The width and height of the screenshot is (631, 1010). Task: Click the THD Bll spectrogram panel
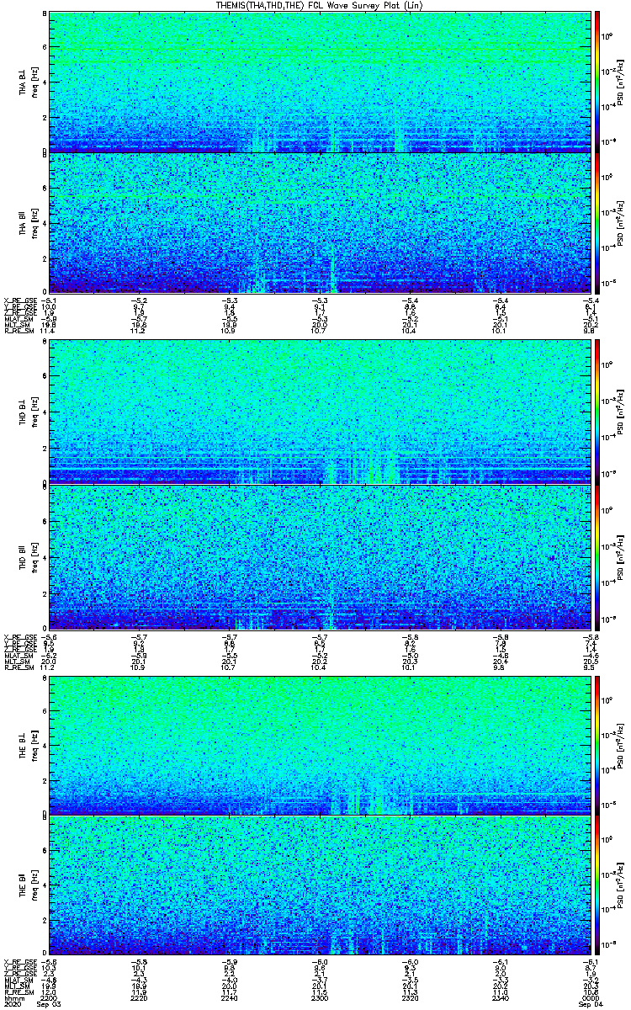pyautogui.click(x=321, y=557)
